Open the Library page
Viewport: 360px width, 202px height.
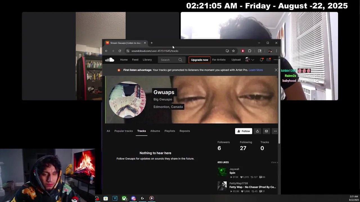(147, 60)
